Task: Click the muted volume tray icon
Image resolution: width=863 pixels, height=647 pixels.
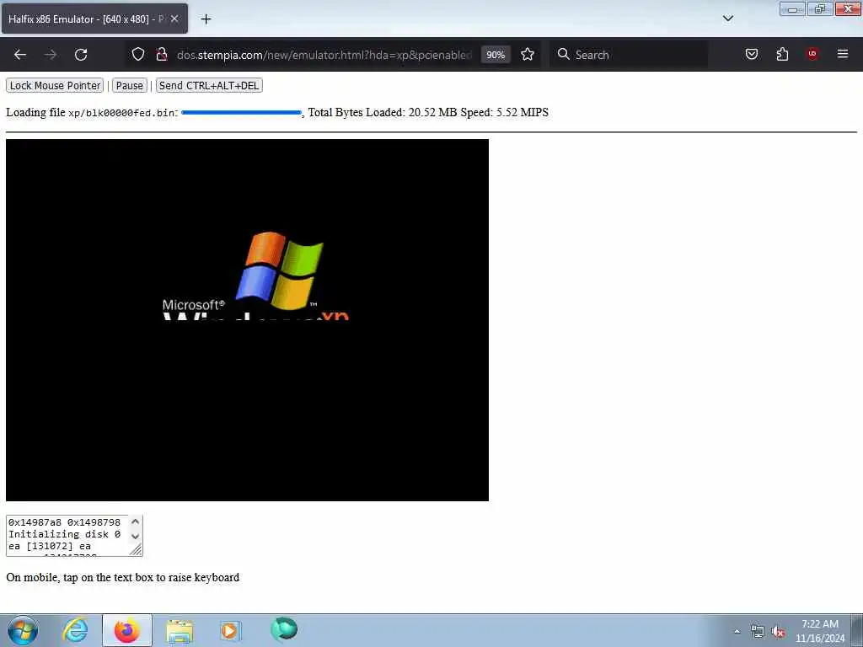Action: coord(778,632)
